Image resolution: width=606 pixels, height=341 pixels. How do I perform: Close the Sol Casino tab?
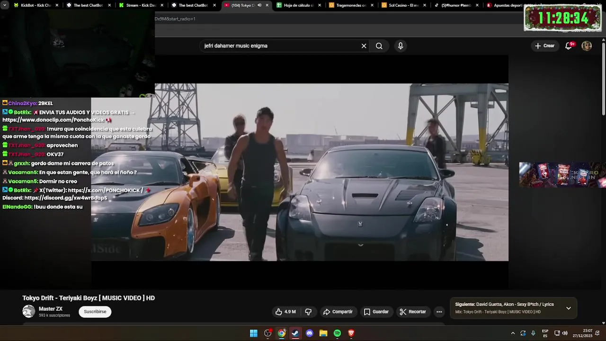(425, 5)
